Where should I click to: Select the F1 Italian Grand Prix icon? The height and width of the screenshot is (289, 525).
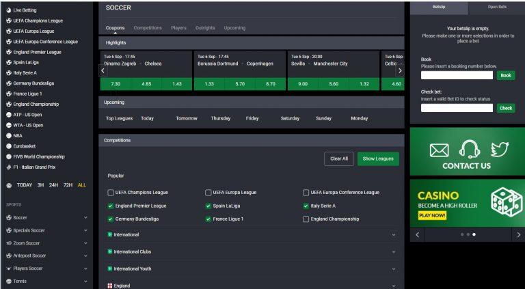9,167
